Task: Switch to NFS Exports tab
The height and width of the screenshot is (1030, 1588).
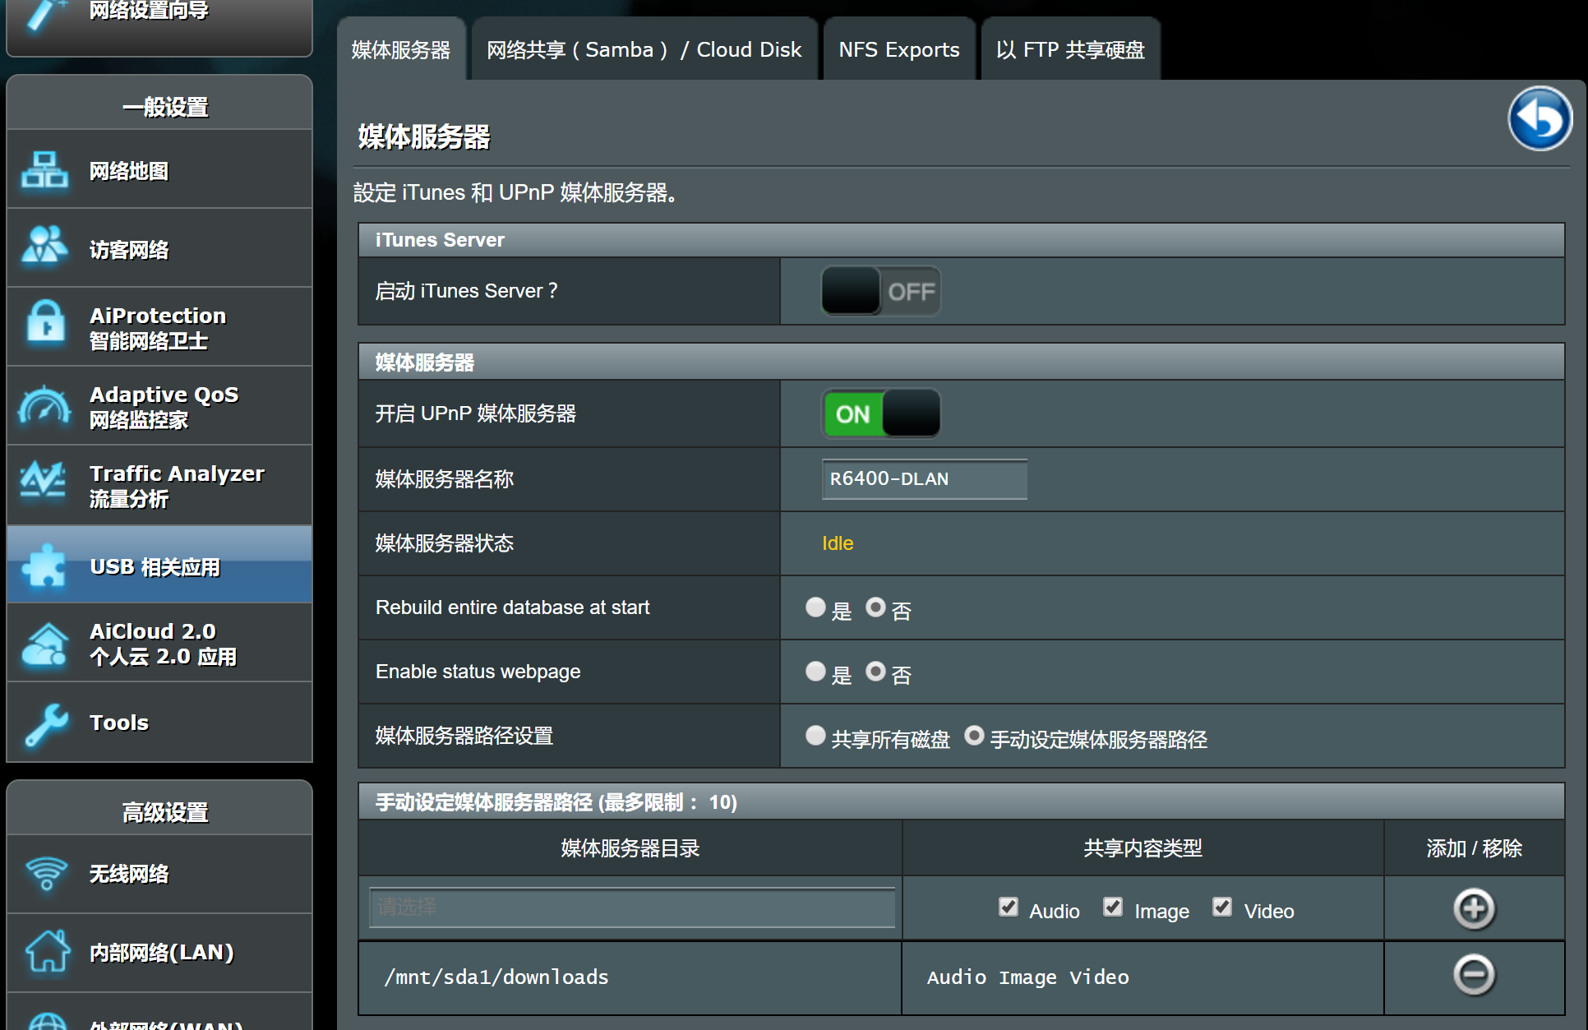Action: pos(898,50)
